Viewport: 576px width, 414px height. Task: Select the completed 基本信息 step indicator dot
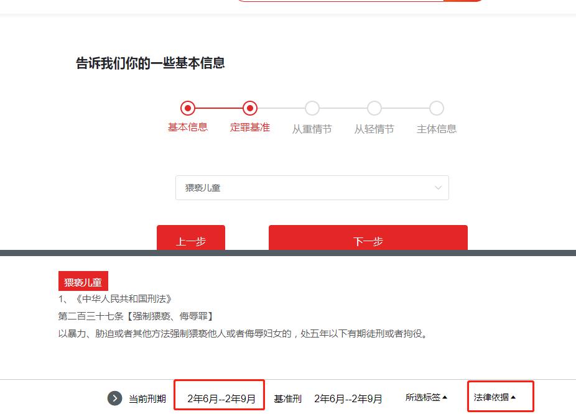(188, 108)
